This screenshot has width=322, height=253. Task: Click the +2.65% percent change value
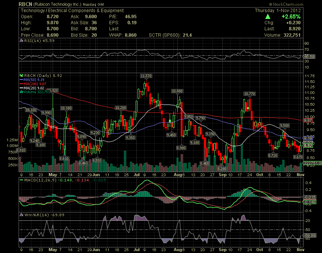point(291,17)
